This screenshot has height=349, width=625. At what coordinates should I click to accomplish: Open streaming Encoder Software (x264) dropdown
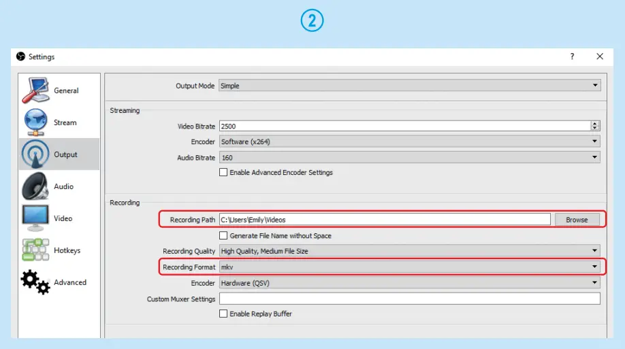click(x=409, y=142)
